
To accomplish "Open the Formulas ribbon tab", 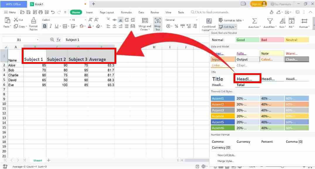I will point(126,12).
